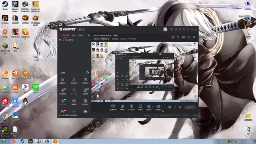
Task: Open the 房管助手 tool icon
Action: (x=74, y=81)
